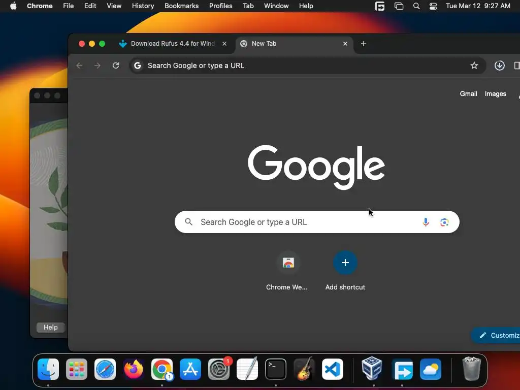
Task: Launch Safari from the Dock
Action: click(105, 369)
